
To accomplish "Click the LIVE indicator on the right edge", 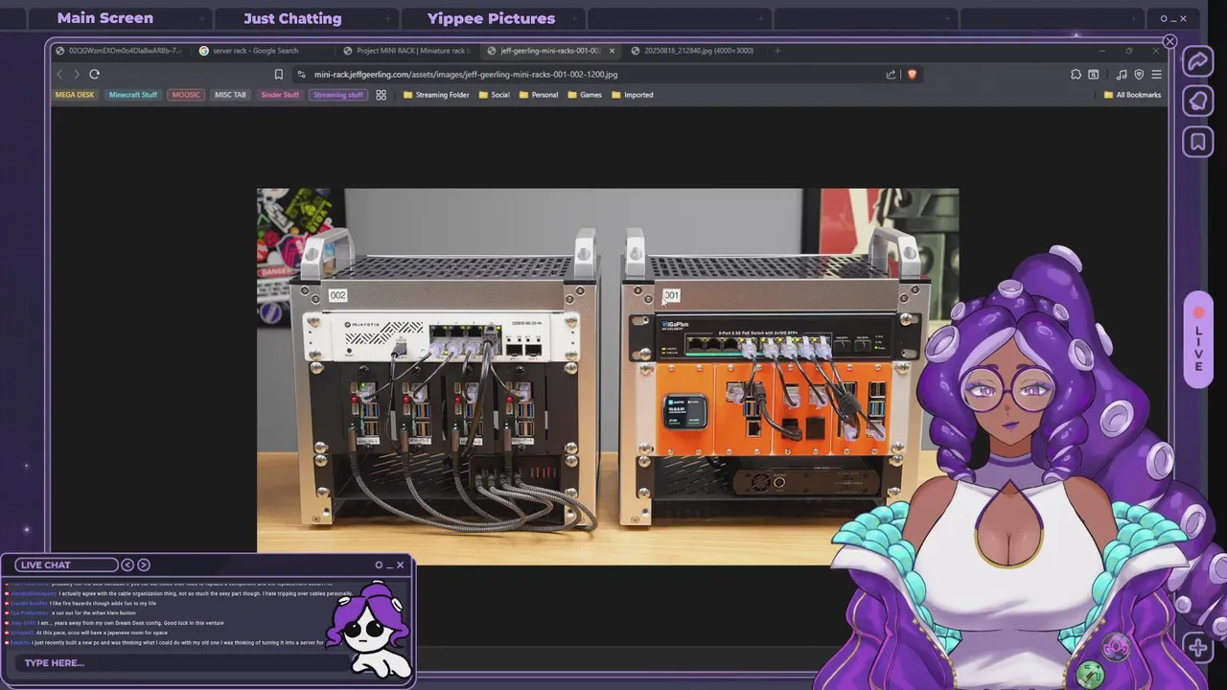I will click(x=1198, y=340).
